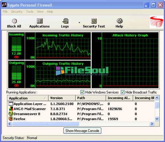This screenshot has height=142, width=165.
Task: Click version 7.1.0.371 cell
Action: click(58, 109)
